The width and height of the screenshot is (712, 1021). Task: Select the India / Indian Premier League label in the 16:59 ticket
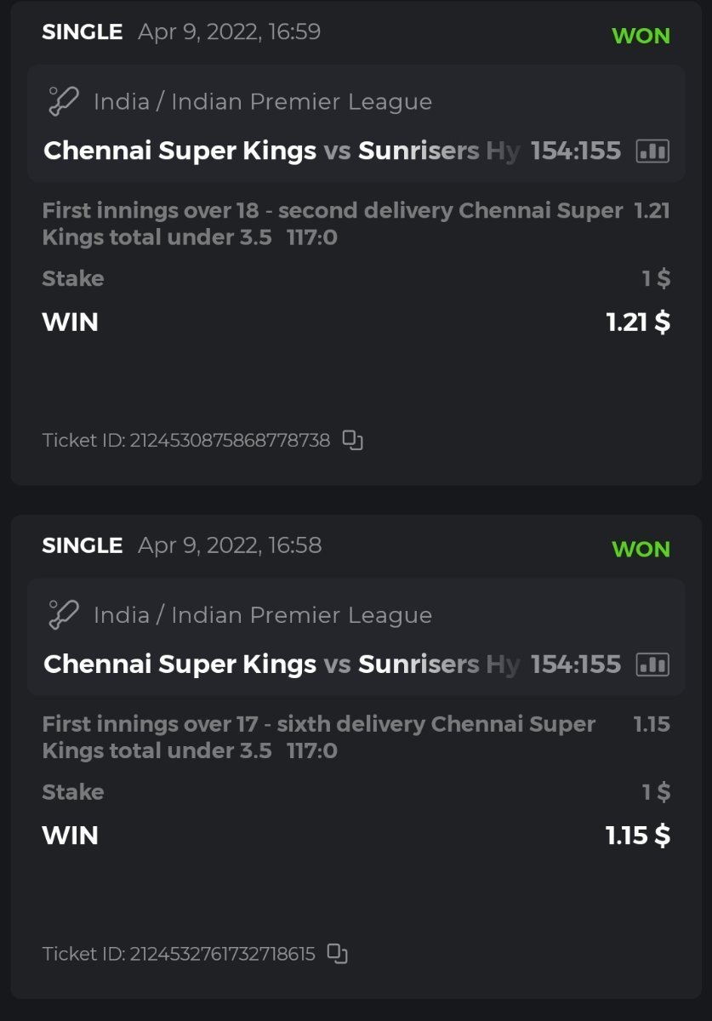point(262,102)
